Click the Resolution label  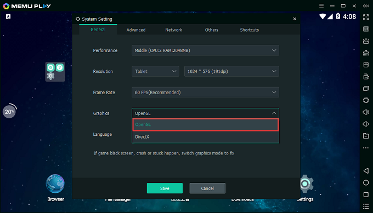click(103, 71)
